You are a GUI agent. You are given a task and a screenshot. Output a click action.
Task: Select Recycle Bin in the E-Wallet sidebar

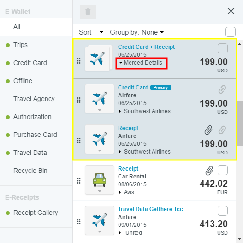tap(30, 171)
